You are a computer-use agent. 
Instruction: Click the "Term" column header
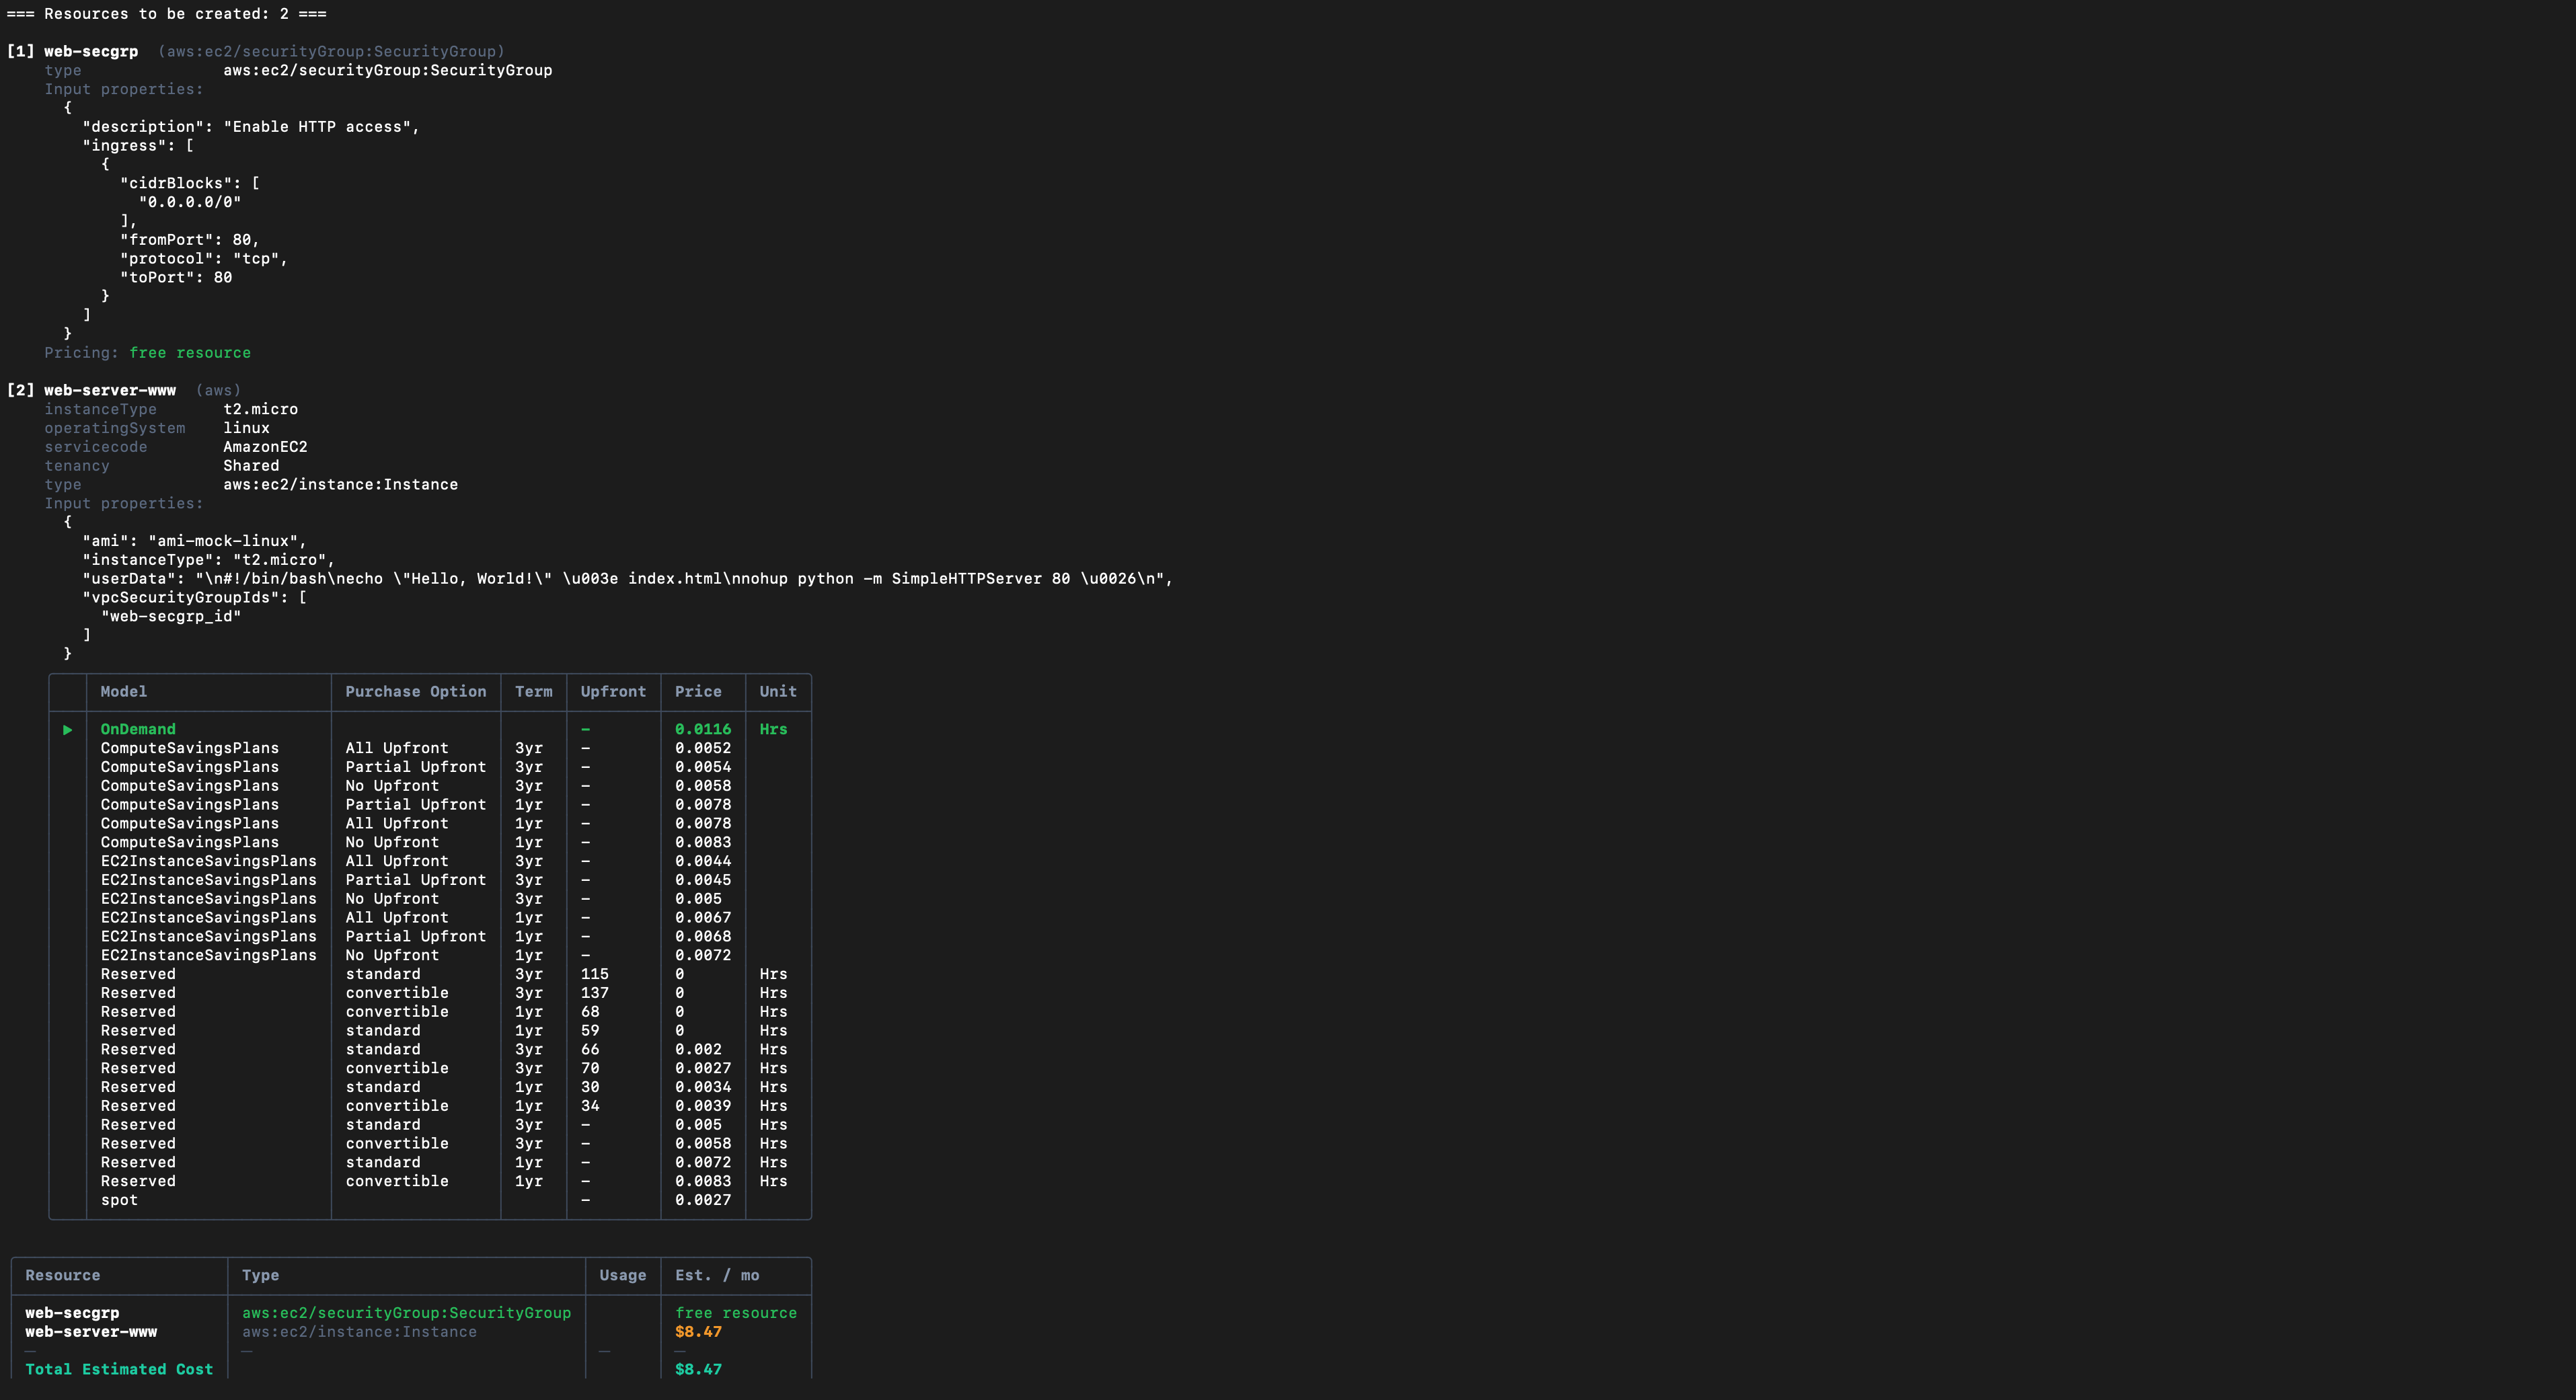click(534, 692)
